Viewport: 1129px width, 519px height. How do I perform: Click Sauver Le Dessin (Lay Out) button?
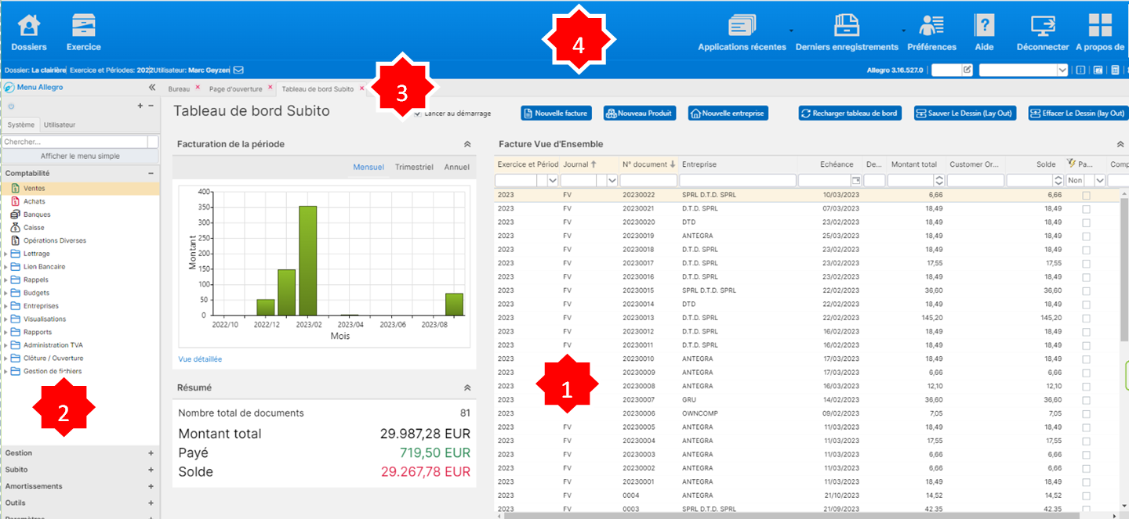click(x=965, y=114)
